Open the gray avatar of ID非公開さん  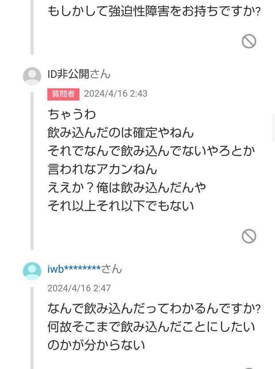32,76
